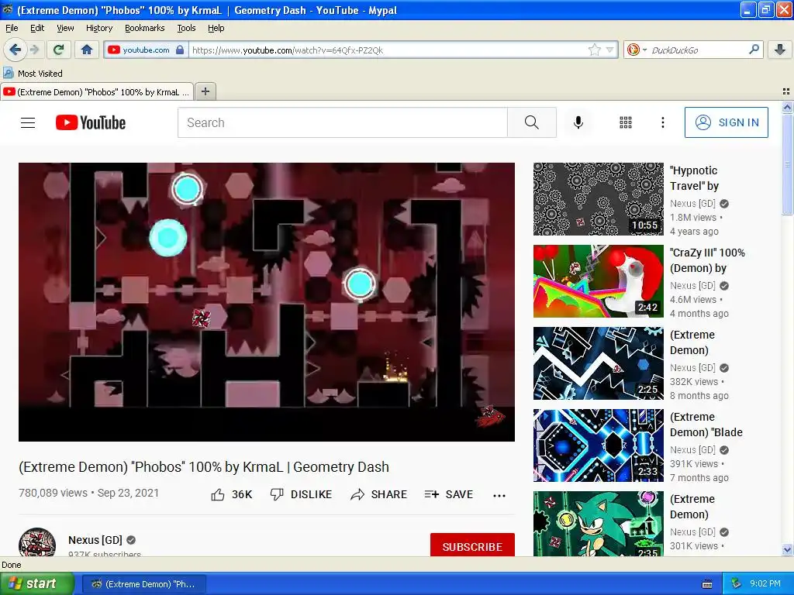
Task: Open the File menu
Action: pyautogui.click(x=12, y=28)
